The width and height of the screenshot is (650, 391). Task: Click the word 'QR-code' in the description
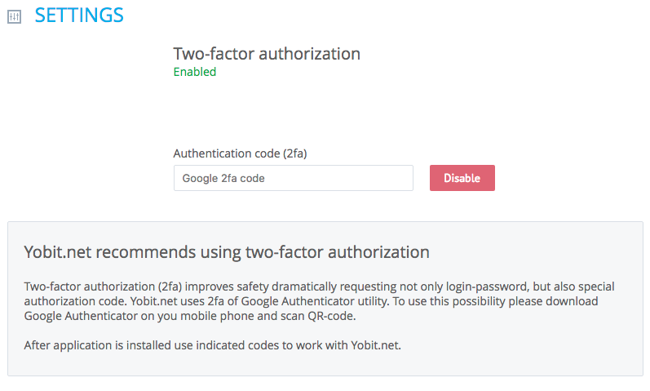coord(331,316)
